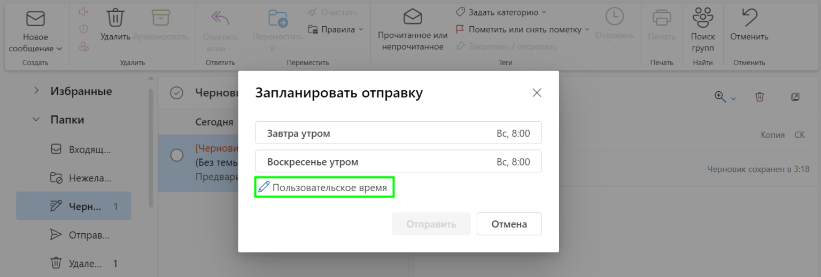Open Поиск групп people icon

(x=703, y=18)
